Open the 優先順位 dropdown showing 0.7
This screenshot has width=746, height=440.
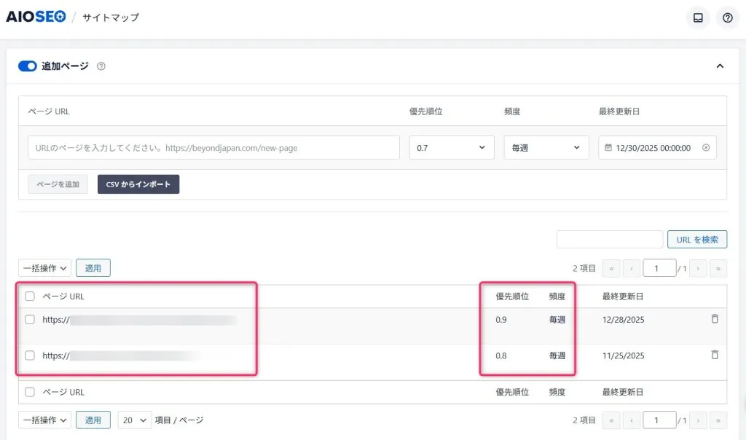(451, 148)
